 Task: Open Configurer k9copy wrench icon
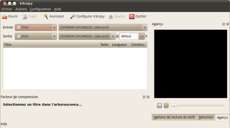(x=73, y=16)
